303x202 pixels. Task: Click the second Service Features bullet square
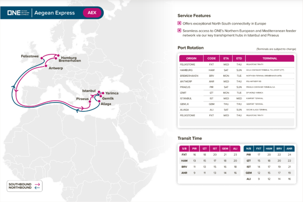pos(179,31)
